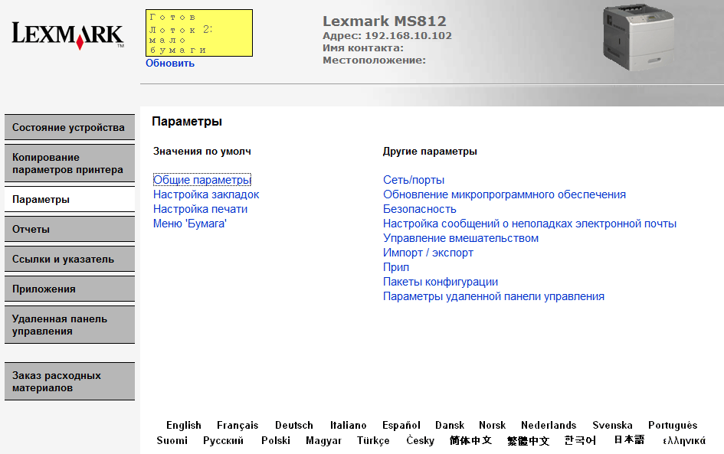Open Заказ расходных материалов
The image size is (724, 454).
70,381
